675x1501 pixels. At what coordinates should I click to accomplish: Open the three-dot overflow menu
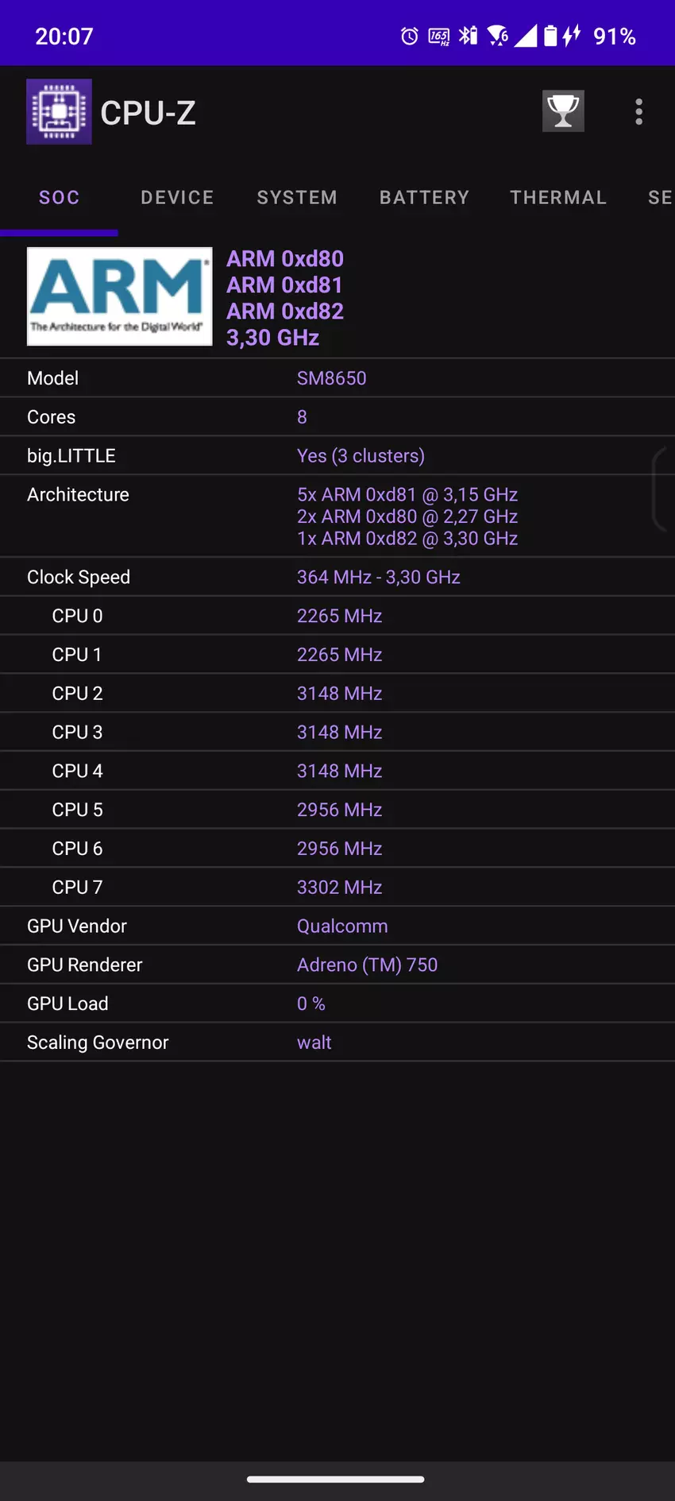point(638,112)
